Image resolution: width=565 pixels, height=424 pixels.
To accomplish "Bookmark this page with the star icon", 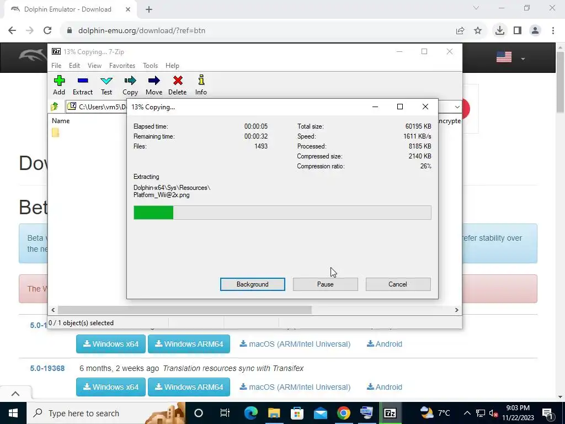I will (478, 31).
